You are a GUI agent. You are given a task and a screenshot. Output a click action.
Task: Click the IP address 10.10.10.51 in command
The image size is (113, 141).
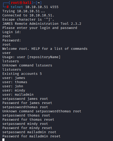(x=37, y=7)
